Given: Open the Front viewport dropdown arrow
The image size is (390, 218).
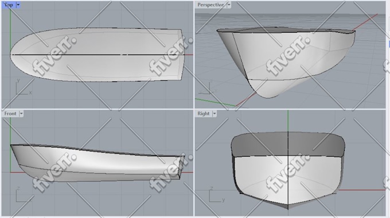Looking at the screenshot, I should pyautogui.click(x=21, y=114).
